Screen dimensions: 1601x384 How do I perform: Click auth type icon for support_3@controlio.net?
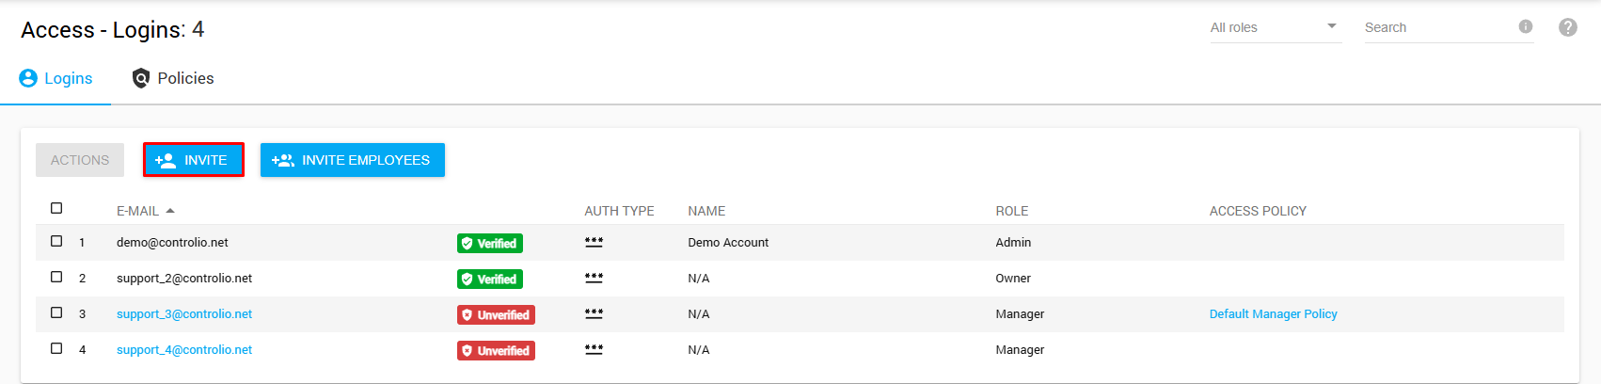(594, 313)
